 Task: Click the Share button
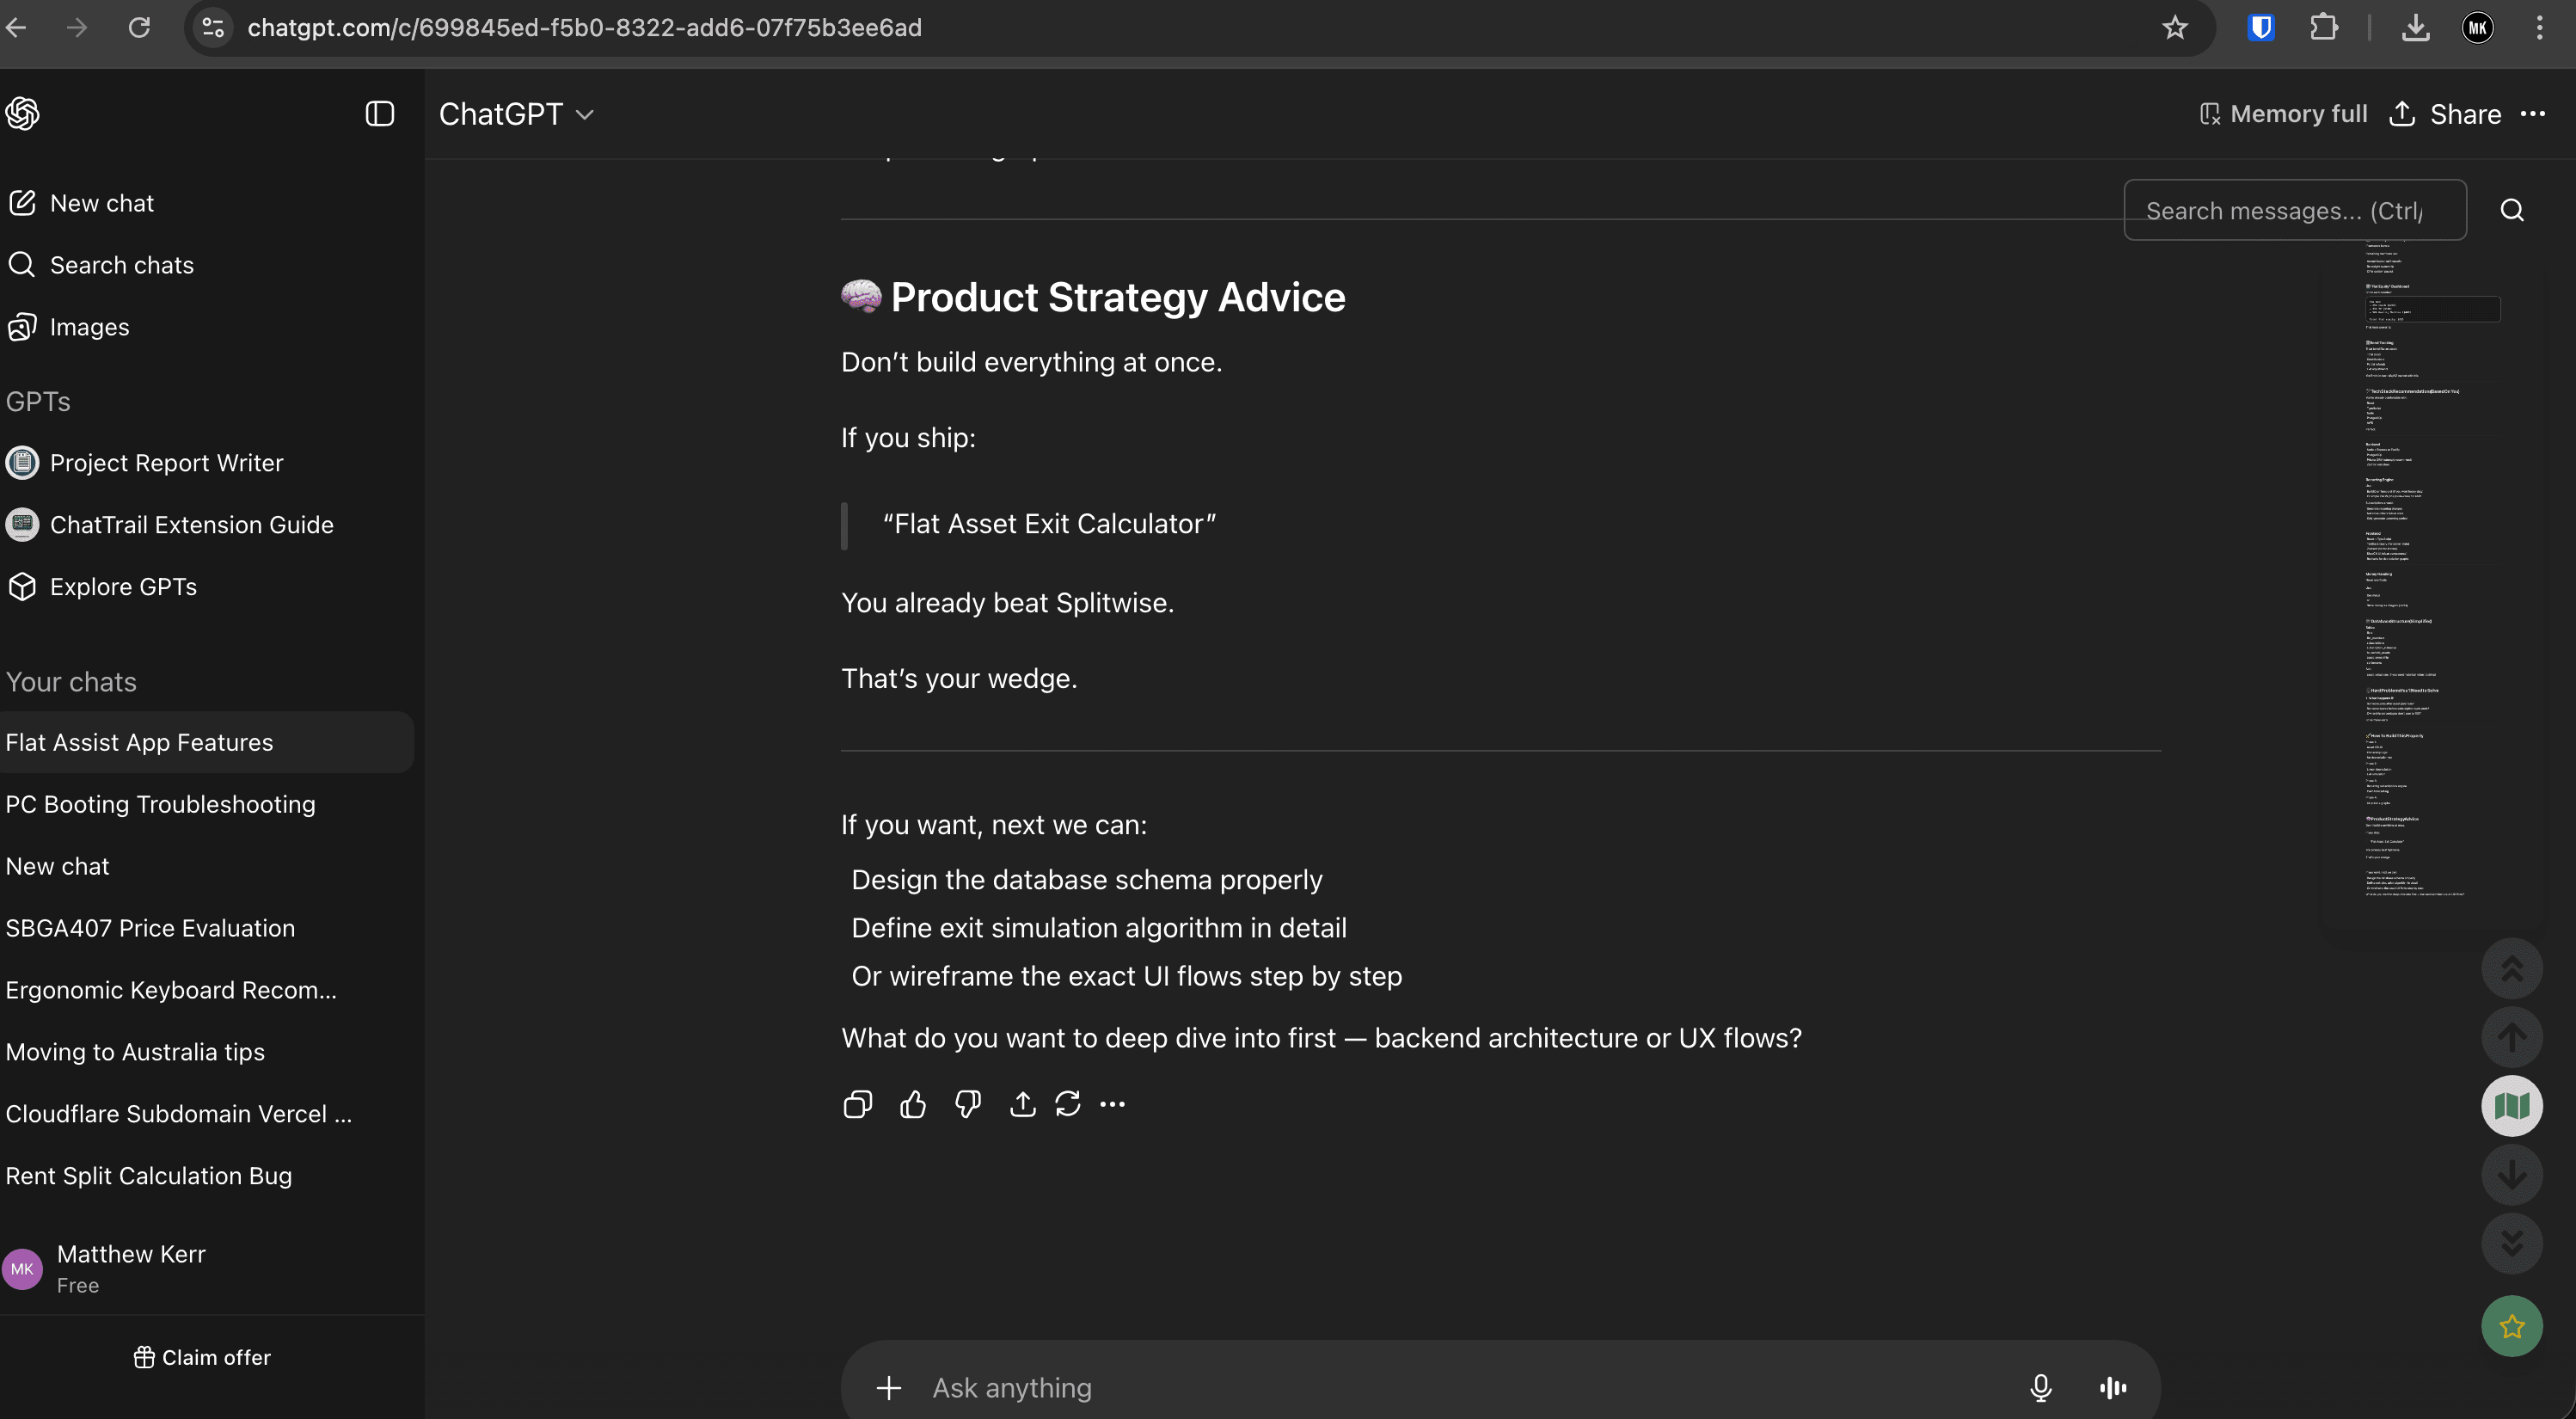(2445, 114)
